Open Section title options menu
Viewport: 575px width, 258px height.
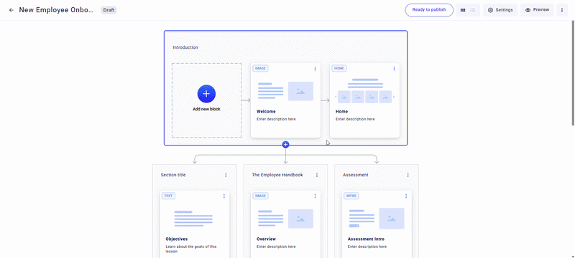[x=226, y=175]
